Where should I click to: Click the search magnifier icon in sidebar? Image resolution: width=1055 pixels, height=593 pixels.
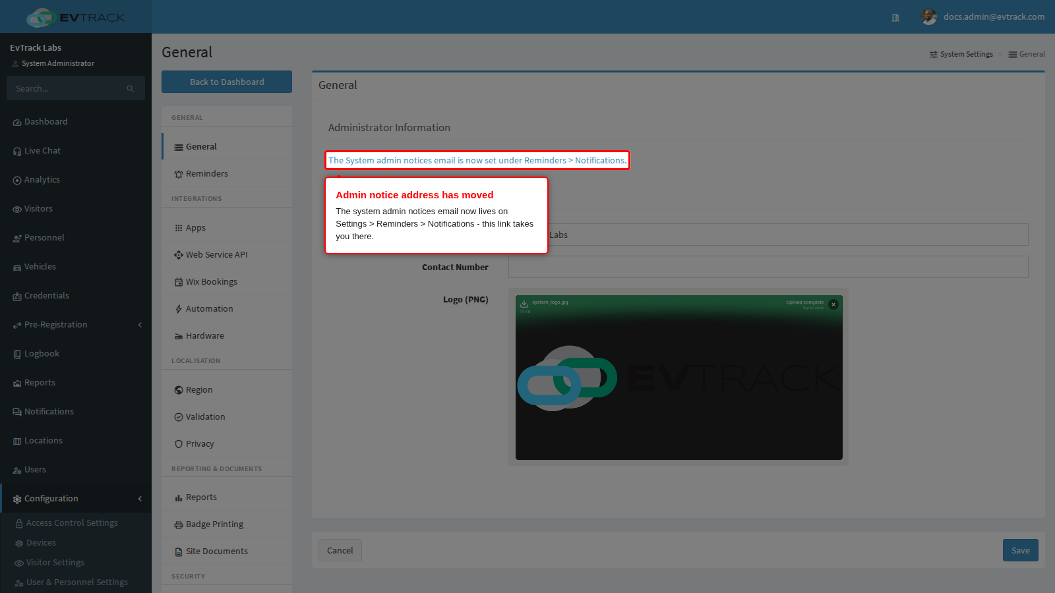click(x=131, y=89)
